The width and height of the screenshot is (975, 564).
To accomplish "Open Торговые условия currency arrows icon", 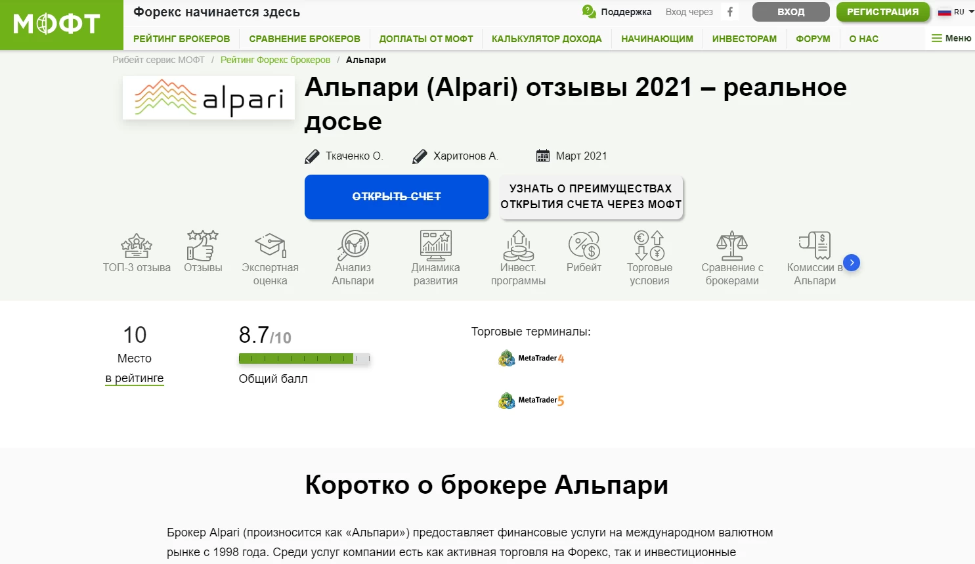I will [x=649, y=246].
